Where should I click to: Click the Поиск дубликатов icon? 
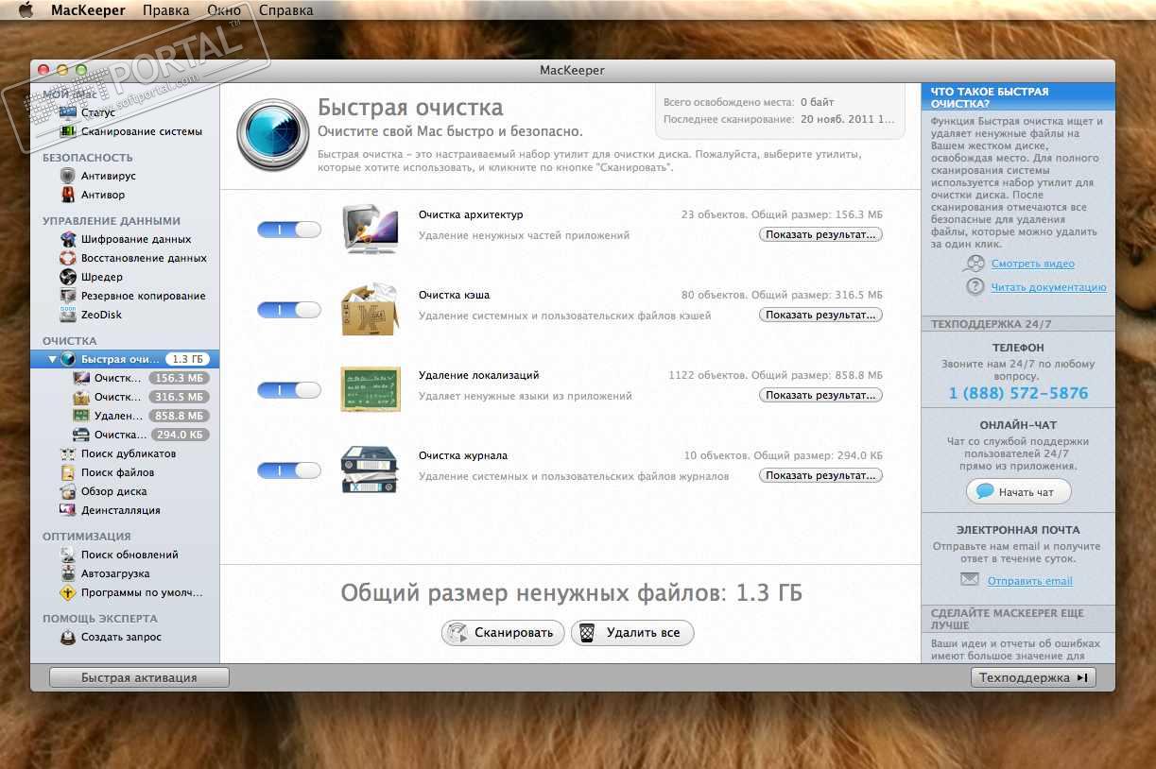pyautogui.click(x=67, y=453)
